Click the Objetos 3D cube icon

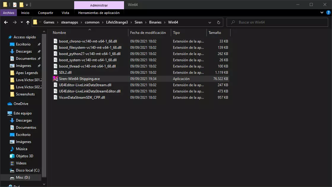12,156
